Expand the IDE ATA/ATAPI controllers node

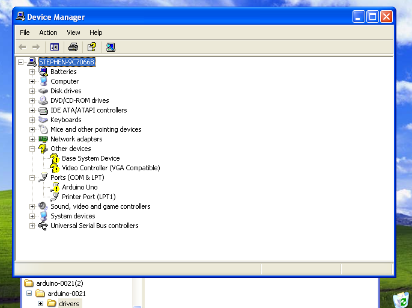(x=32, y=110)
